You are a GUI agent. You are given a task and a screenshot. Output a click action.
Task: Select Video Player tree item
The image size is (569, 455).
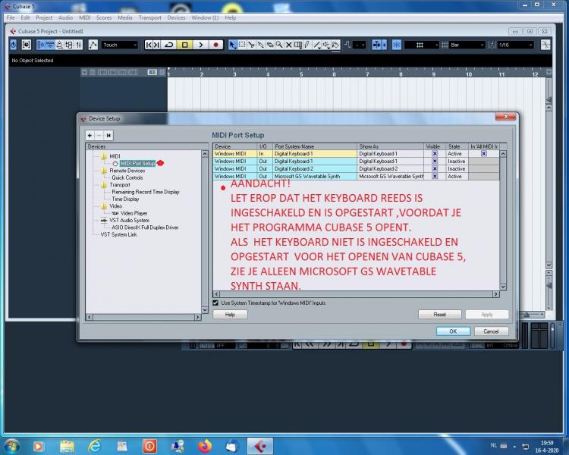(134, 213)
